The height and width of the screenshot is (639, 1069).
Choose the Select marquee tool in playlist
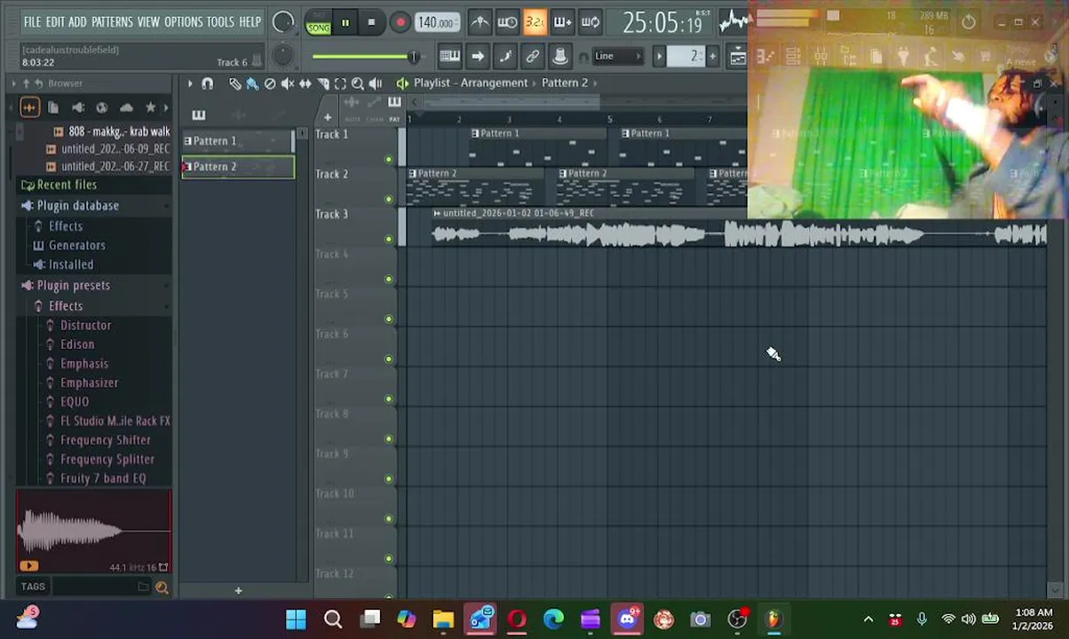340,83
